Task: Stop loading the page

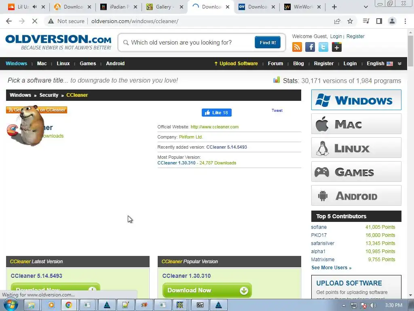Action: tap(35, 21)
